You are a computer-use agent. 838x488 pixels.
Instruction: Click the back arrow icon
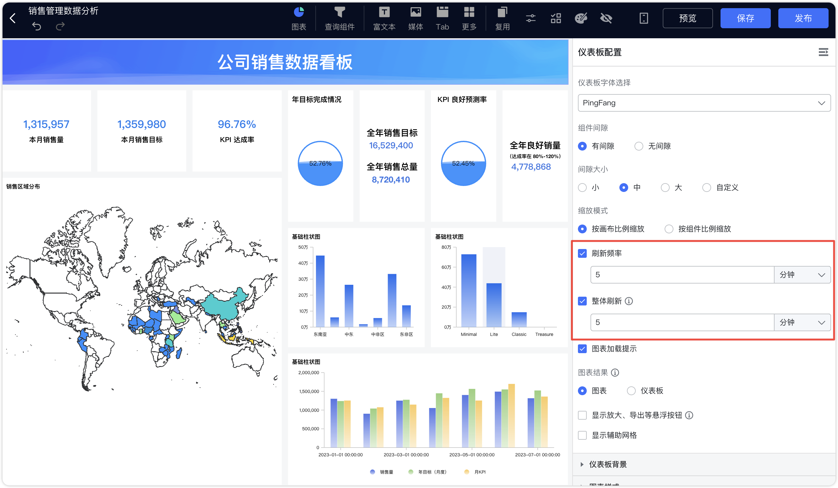13,18
